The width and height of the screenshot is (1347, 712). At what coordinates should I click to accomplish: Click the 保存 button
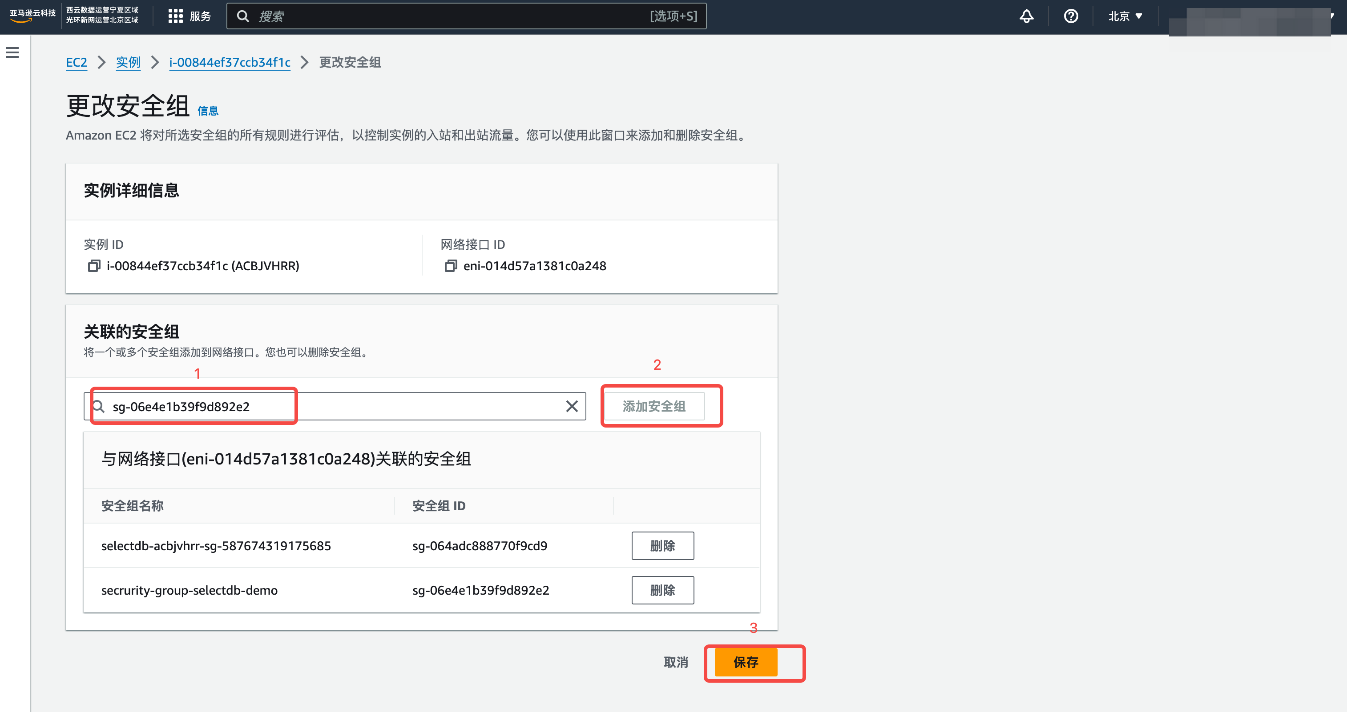[746, 662]
